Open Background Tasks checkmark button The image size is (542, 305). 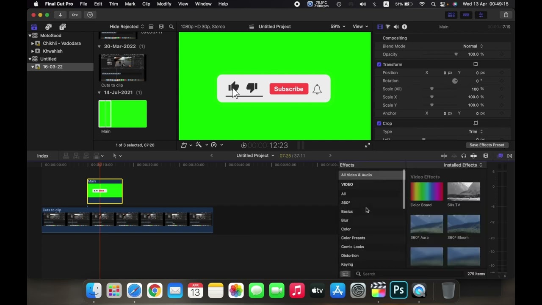[x=90, y=15]
